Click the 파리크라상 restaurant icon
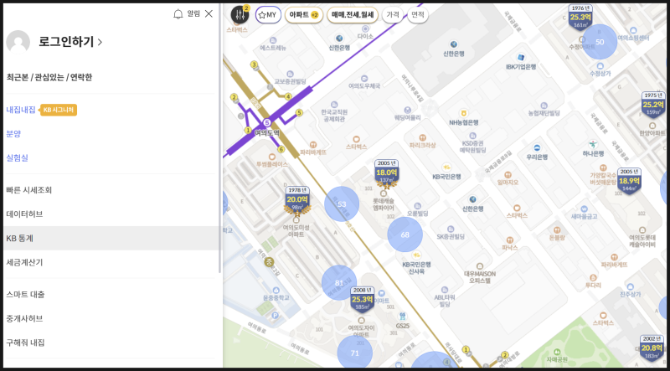The height and width of the screenshot is (371, 670). click(423, 137)
